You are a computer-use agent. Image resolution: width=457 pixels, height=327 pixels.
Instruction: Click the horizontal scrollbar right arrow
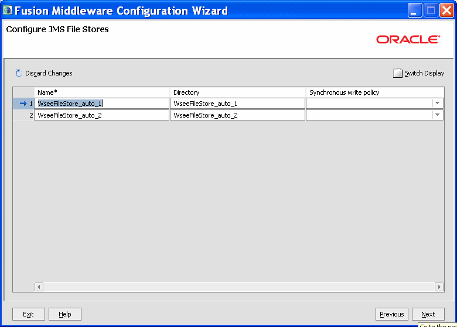[x=439, y=287]
